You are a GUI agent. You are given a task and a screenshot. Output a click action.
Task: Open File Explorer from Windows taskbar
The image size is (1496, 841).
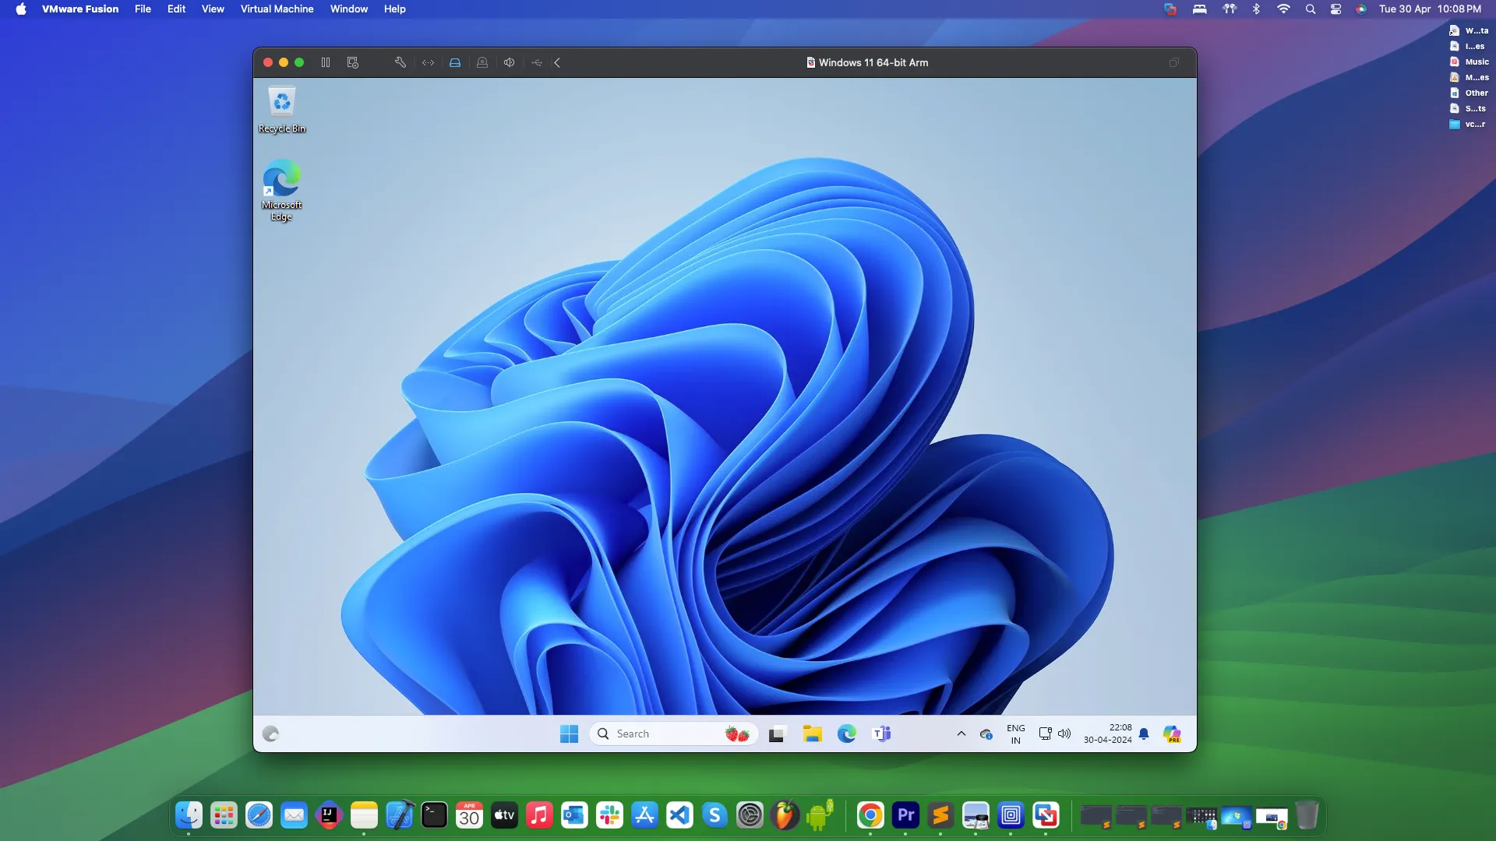point(812,734)
